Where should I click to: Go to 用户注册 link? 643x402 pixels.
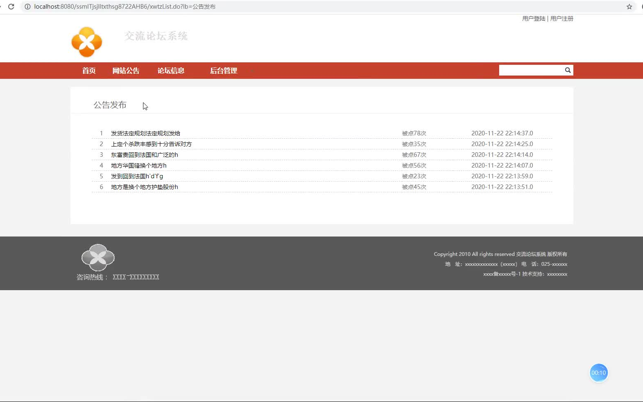coord(562,19)
